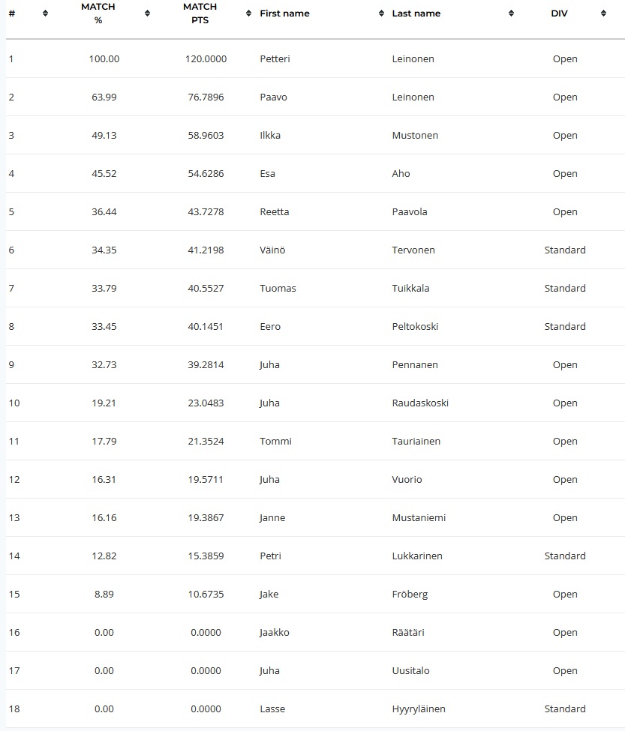The width and height of the screenshot is (625, 731).
Task: Click first name Reetta in row five
Action: tap(275, 211)
